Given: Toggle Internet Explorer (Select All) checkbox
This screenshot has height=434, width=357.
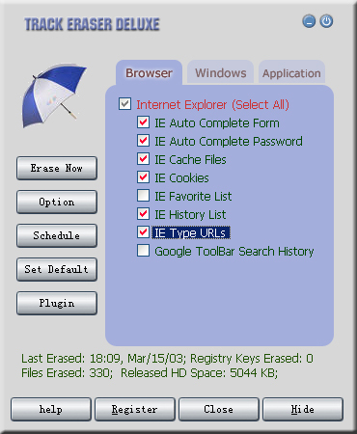Looking at the screenshot, I should tap(124, 104).
